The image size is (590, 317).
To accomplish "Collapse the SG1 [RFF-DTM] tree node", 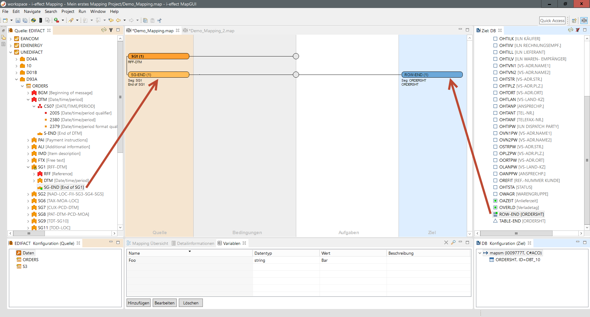I will [x=28, y=167].
